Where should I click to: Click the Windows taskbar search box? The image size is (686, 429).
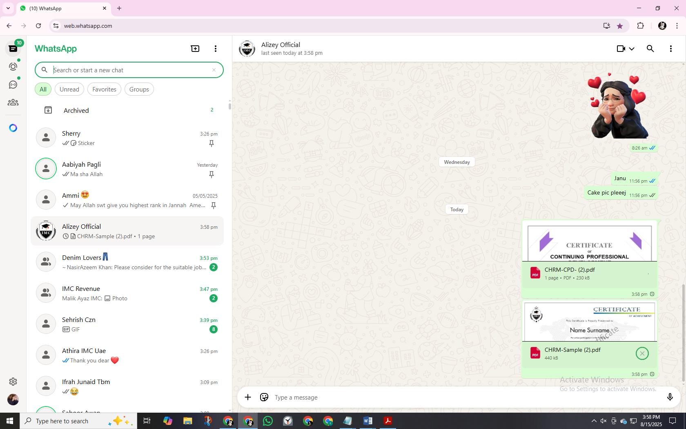[78, 421]
